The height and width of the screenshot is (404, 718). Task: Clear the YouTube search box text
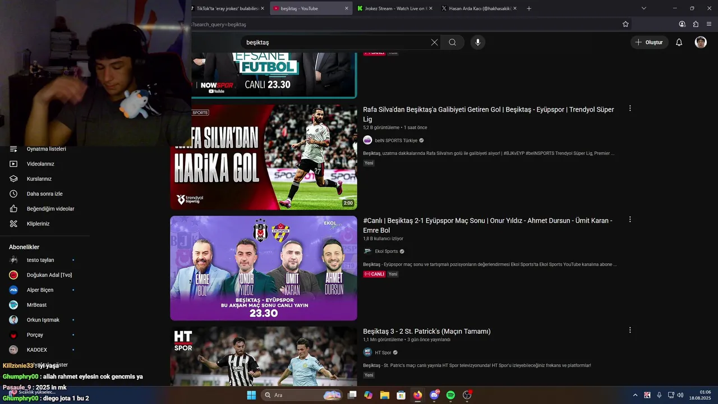click(x=434, y=42)
